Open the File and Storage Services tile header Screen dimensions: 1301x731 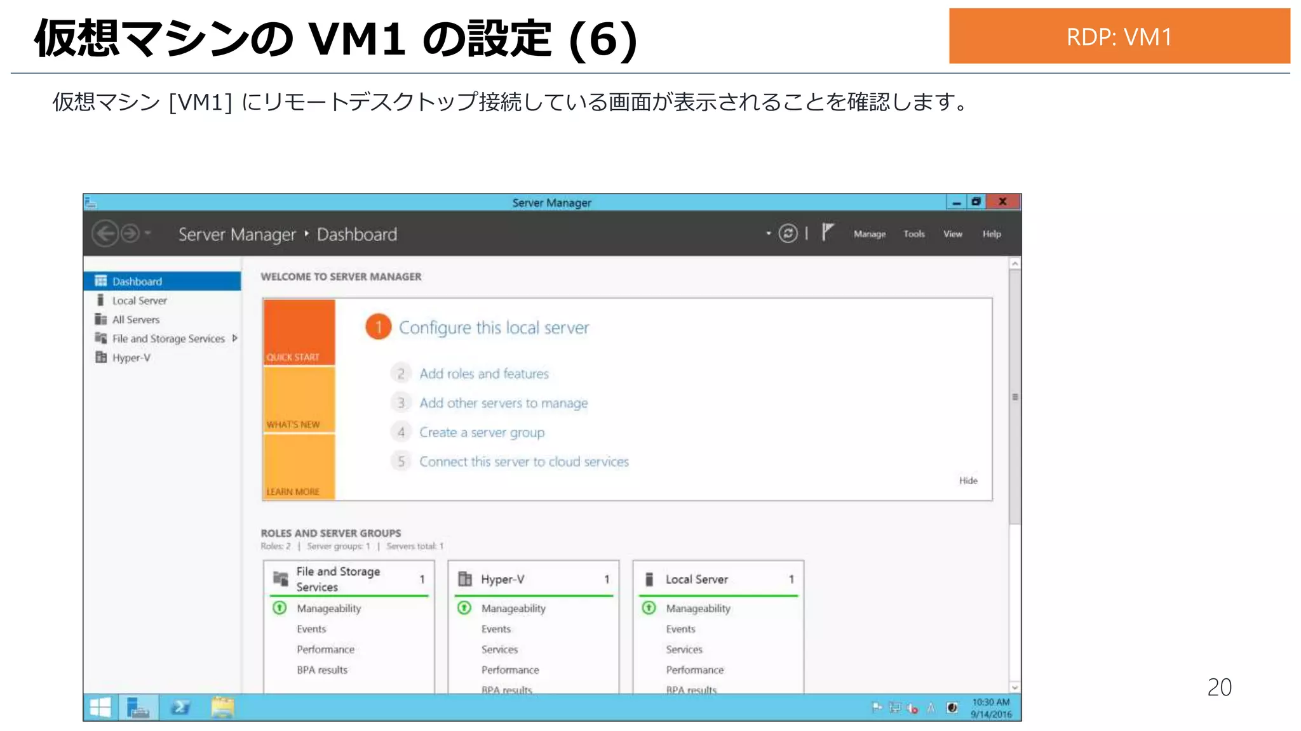tap(349, 579)
